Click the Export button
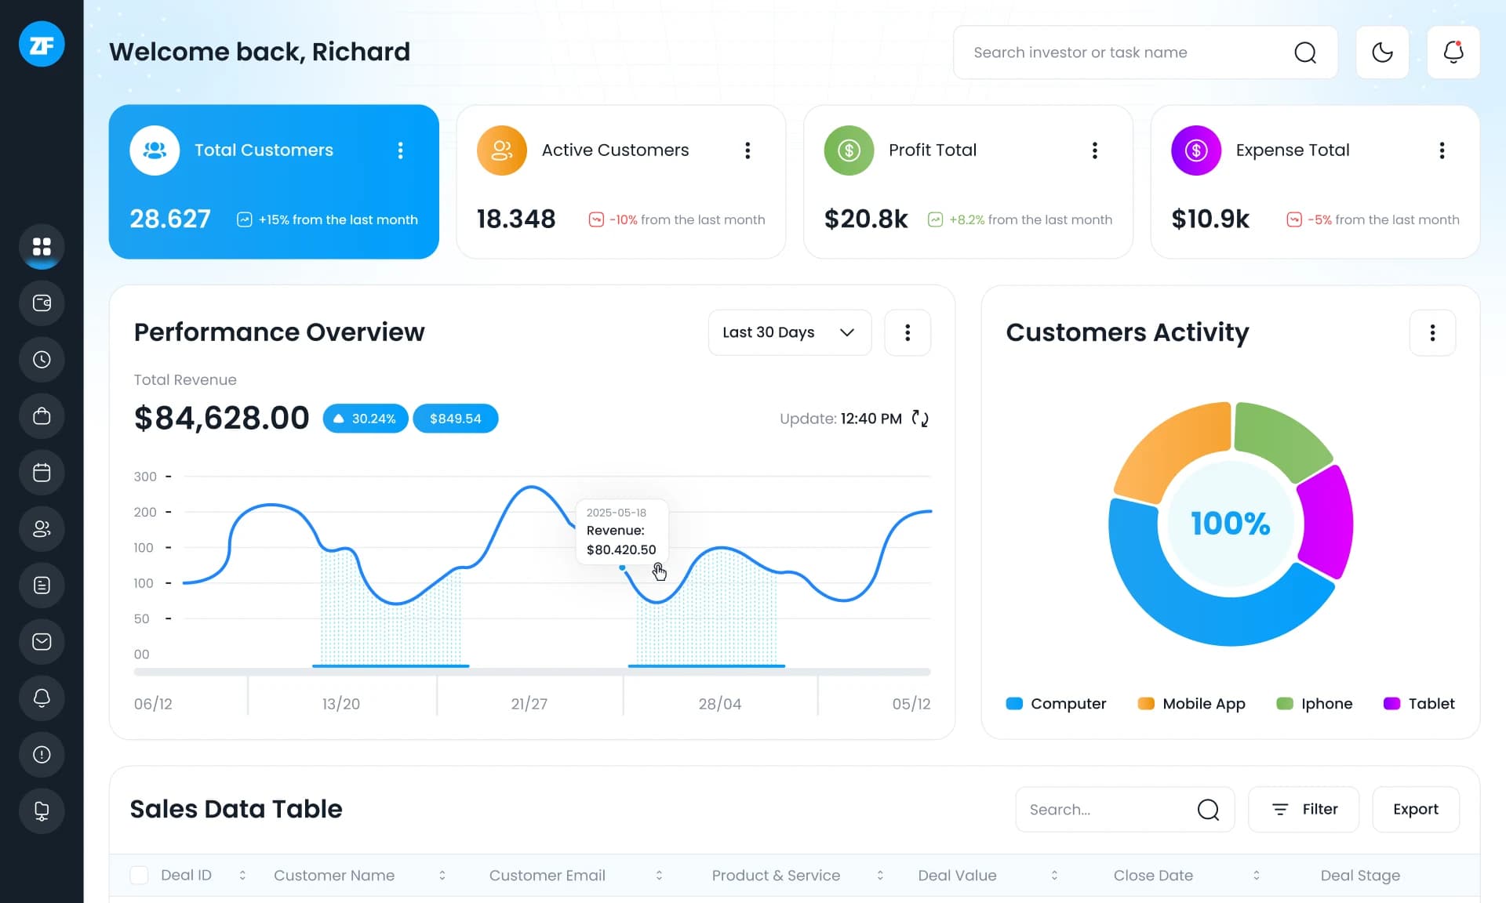 (x=1415, y=809)
